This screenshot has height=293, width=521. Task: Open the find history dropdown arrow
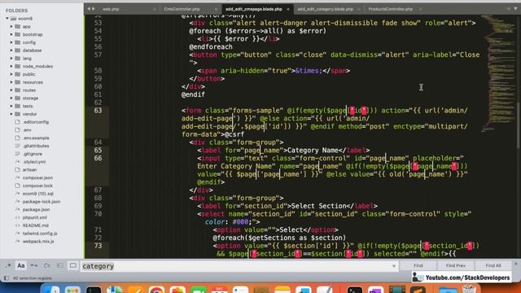[394, 266]
